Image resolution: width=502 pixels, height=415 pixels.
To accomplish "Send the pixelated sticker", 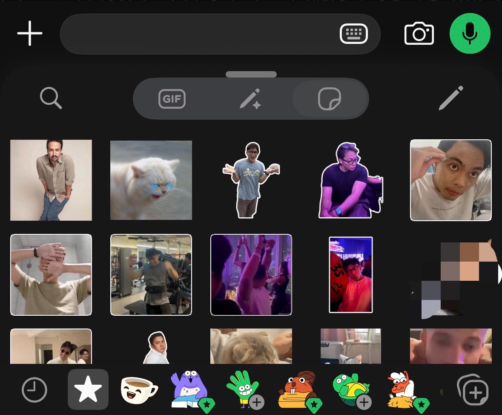I will [455, 278].
